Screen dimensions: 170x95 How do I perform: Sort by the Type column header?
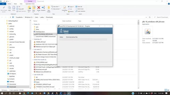click(x=80, y=21)
